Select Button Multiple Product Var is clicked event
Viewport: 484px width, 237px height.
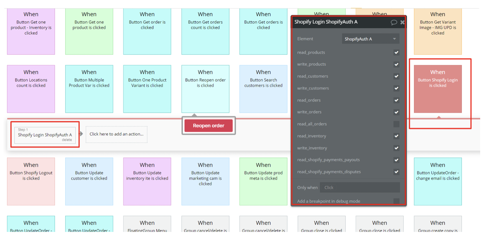tap(89, 89)
